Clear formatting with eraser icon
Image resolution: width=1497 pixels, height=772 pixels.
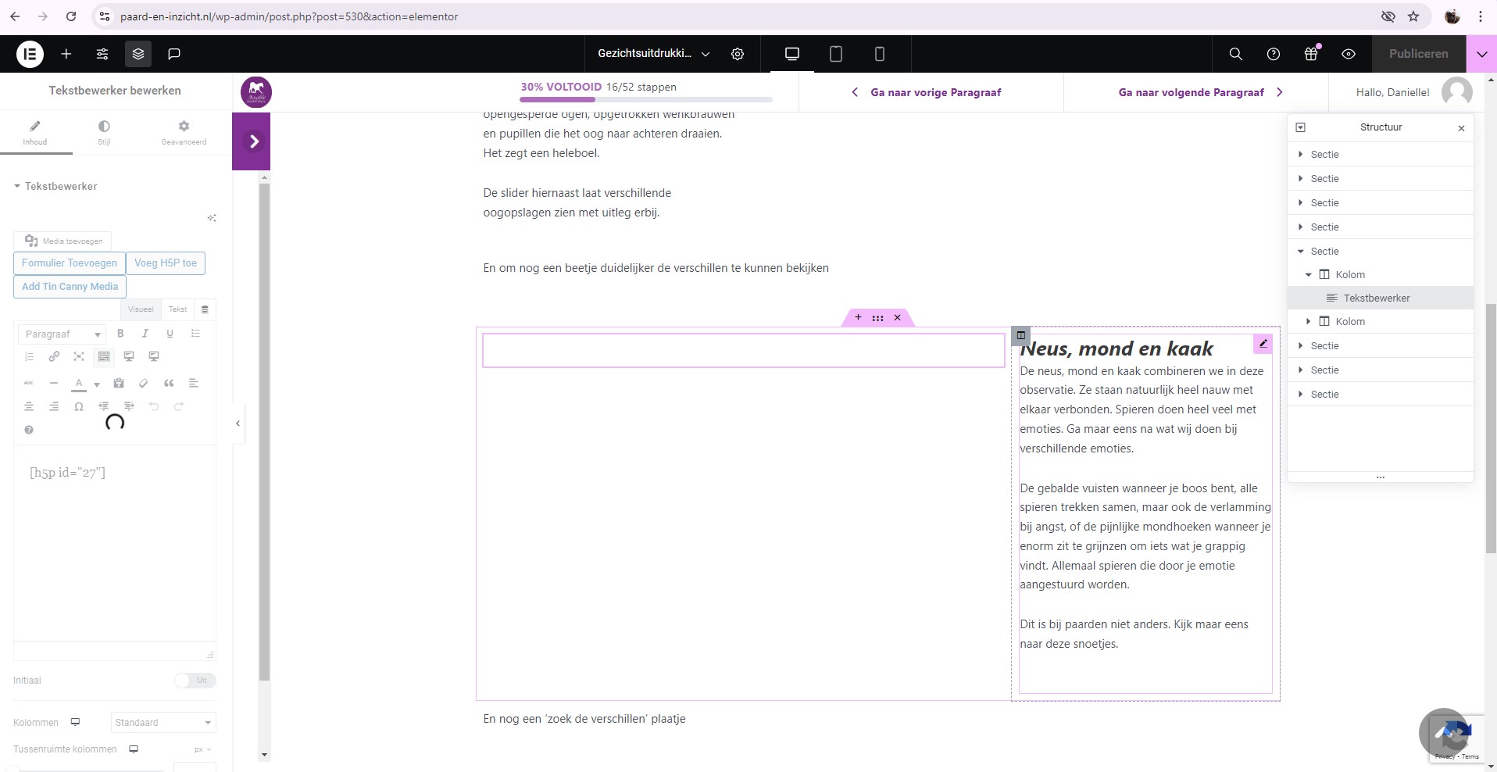[144, 383]
